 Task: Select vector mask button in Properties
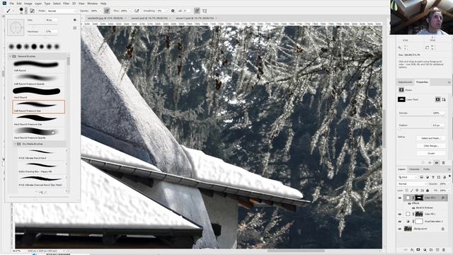click(444, 99)
